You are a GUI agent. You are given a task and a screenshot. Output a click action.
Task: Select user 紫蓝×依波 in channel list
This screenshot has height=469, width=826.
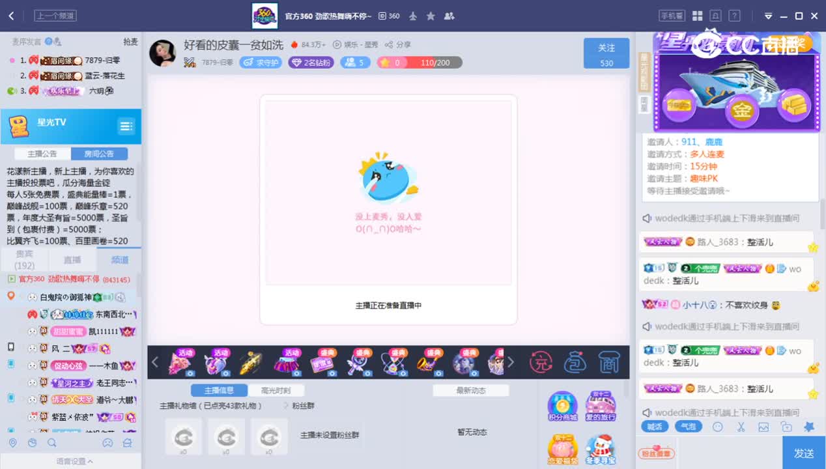pyautogui.click(x=73, y=417)
